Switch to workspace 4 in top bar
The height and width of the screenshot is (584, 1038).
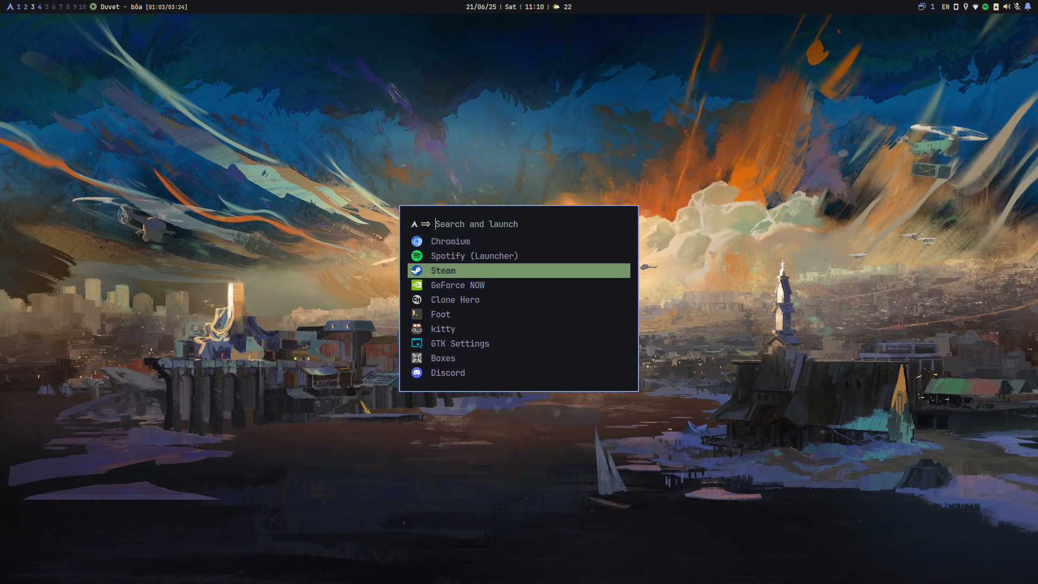click(39, 6)
